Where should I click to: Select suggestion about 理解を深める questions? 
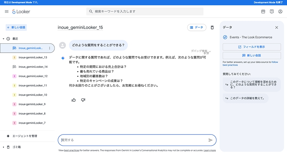251,85
